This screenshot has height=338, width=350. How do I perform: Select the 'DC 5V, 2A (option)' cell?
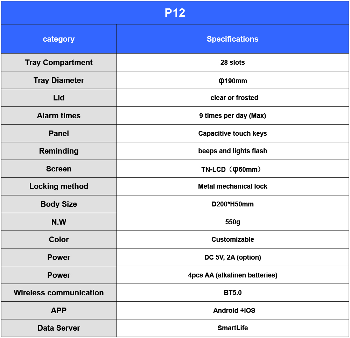232,258
